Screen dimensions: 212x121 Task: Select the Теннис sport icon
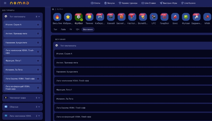[89, 17]
